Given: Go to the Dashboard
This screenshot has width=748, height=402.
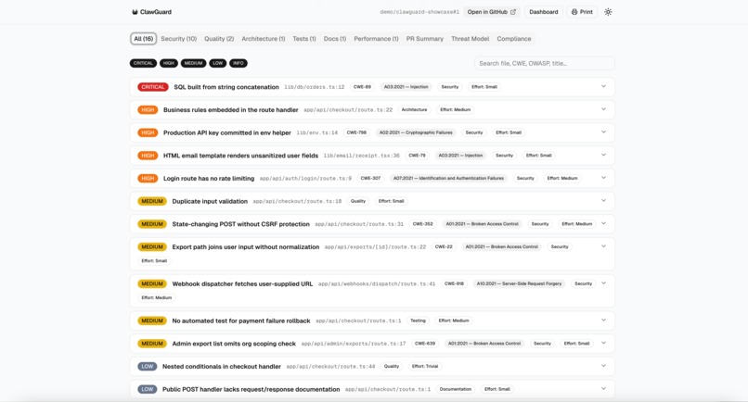Looking at the screenshot, I should [543, 12].
